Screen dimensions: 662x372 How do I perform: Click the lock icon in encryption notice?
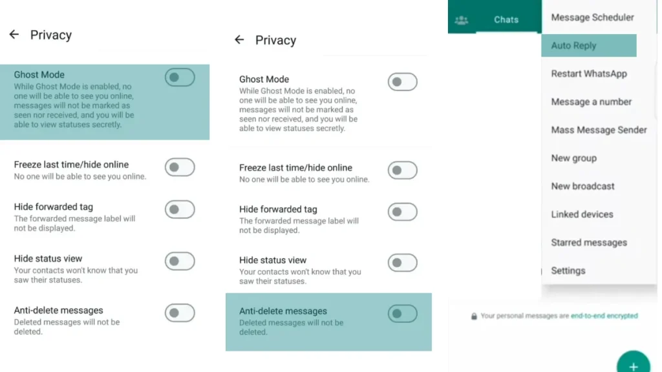click(475, 316)
